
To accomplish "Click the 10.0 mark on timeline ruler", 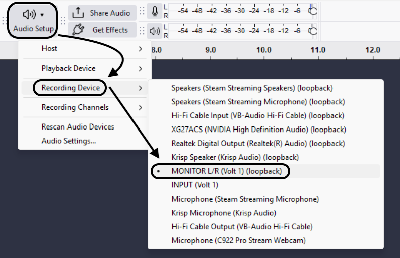I will point(263,50).
